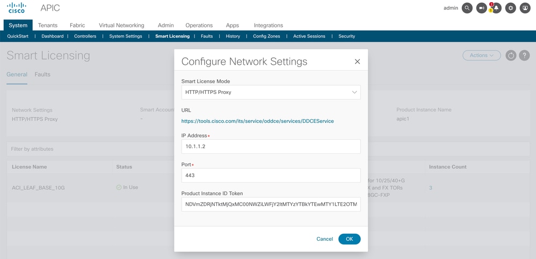Click the Port input field
This screenshot has width=536, height=259.
(x=271, y=175)
